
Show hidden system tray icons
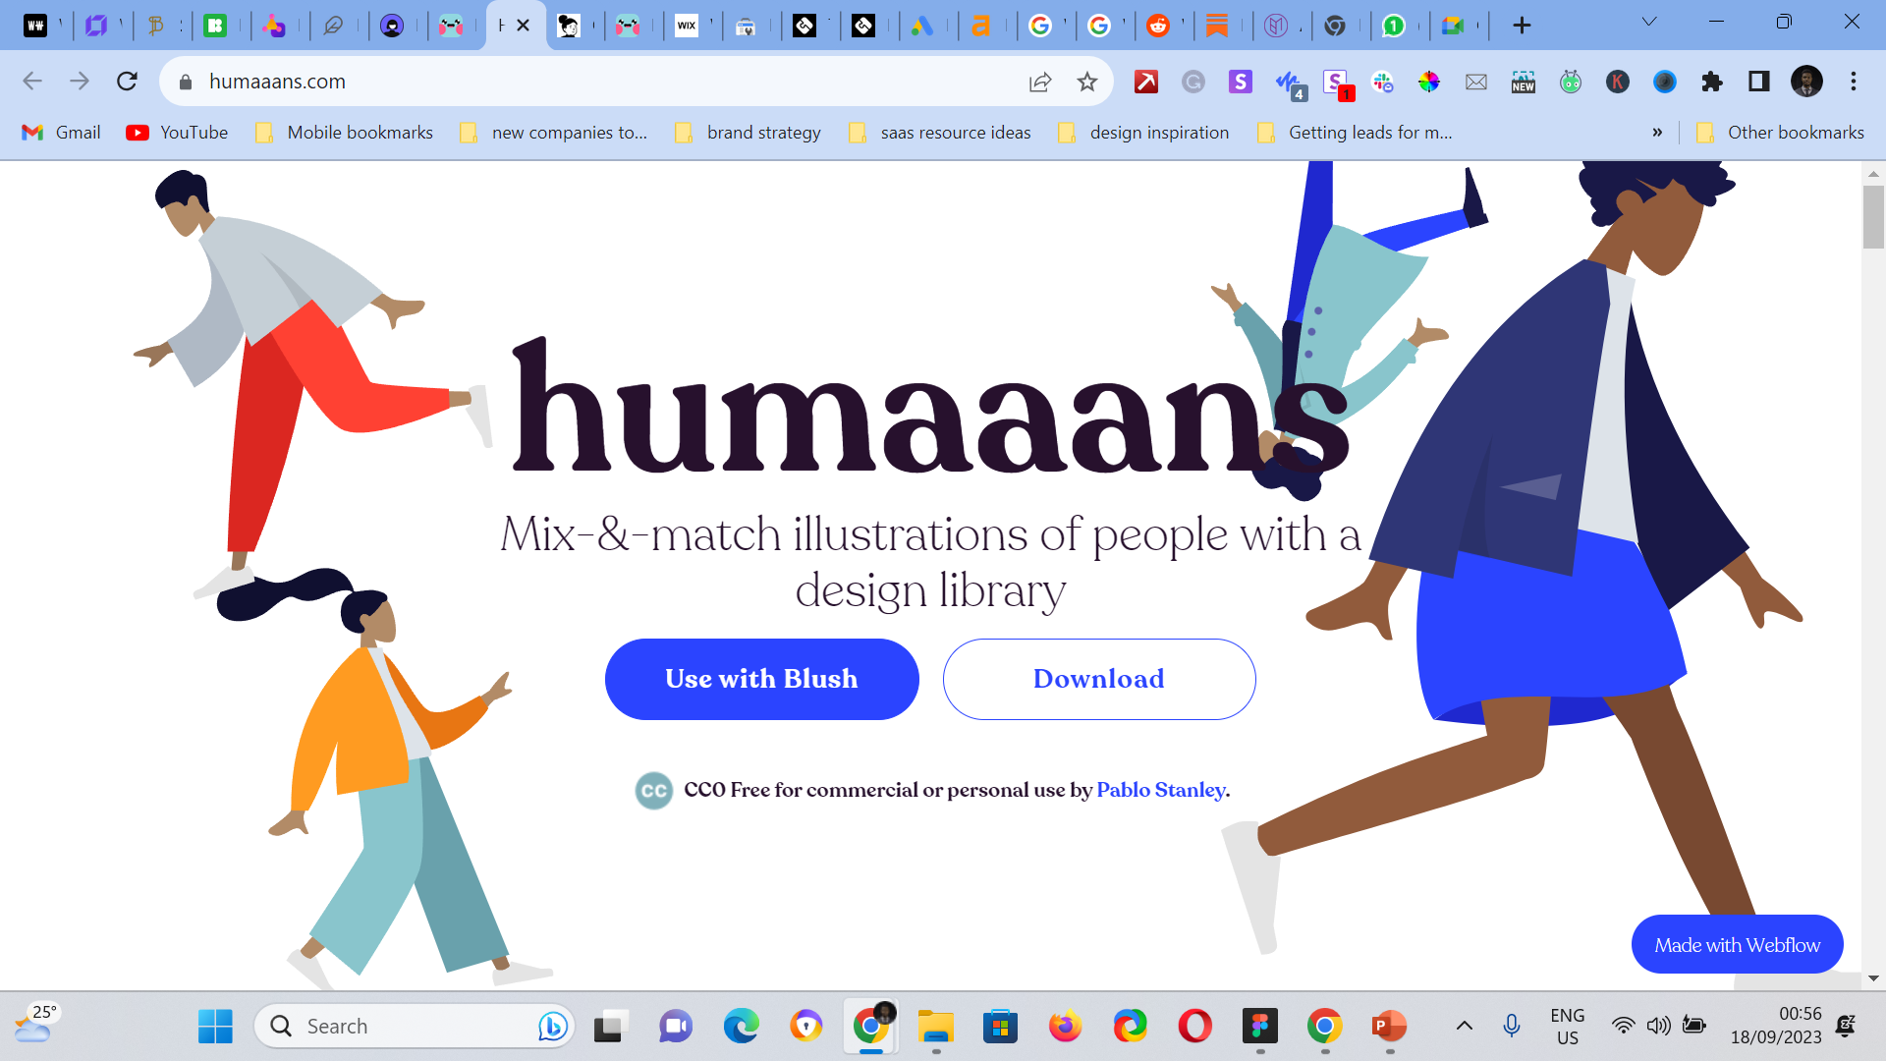point(1464,1026)
